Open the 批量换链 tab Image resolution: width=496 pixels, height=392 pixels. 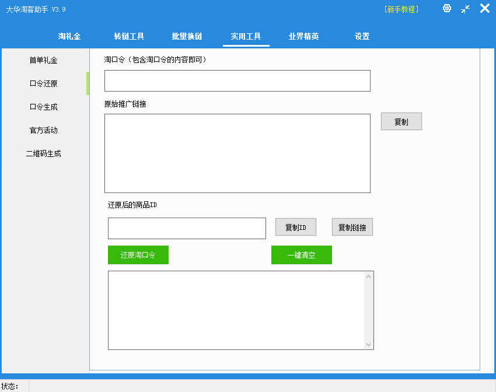pyautogui.click(x=187, y=36)
